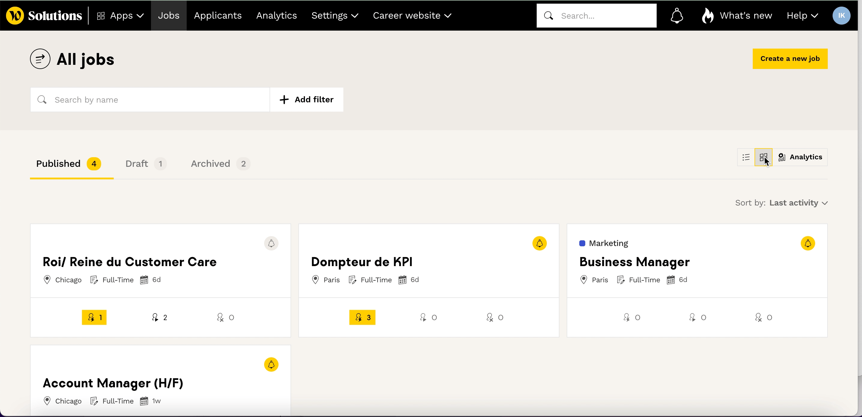This screenshot has height=417, width=862.
Task: Click the list view toggle icon
Action: pyautogui.click(x=746, y=157)
